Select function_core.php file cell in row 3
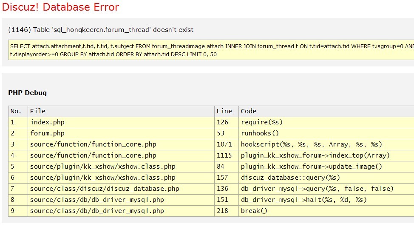The height and width of the screenshot is (227, 414). click(121, 144)
